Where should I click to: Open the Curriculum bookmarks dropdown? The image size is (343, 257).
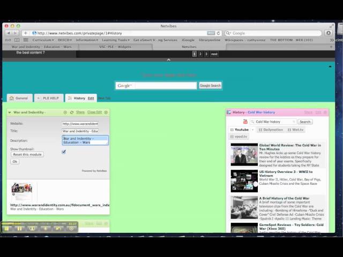pos(43,40)
